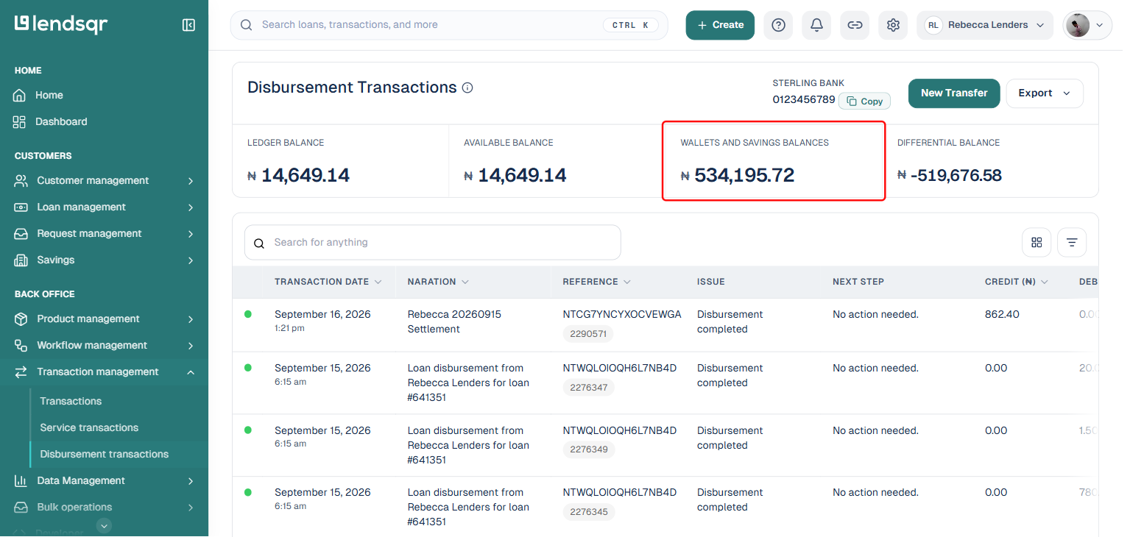Image resolution: width=1130 pixels, height=537 pixels.
Task: Open Credit column dropdown arrow
Action: point(1045,282)
